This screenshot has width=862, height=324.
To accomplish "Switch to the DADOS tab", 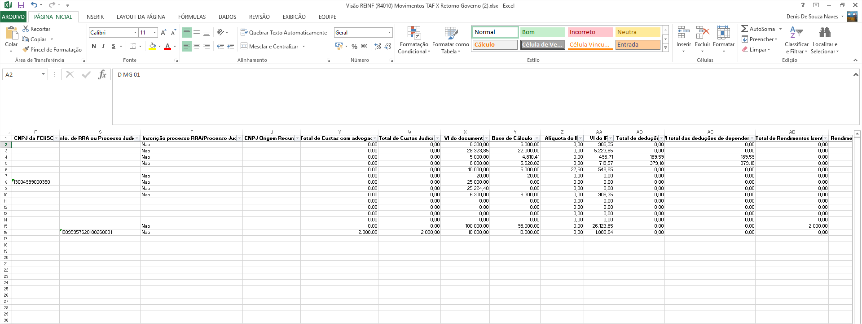I will pos(227,17).
